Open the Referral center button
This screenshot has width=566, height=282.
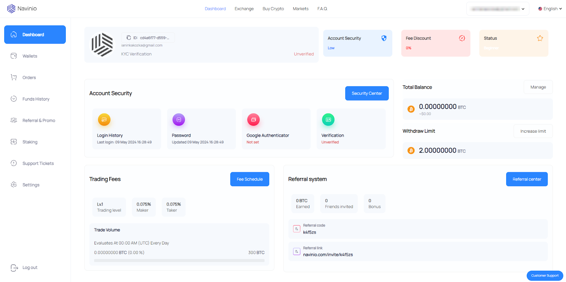pyautogui.click(x=527, y=179)
